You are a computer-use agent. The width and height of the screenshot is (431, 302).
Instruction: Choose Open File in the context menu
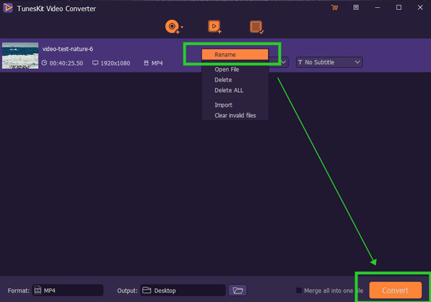pyautogui.click(x=235, y=70)
